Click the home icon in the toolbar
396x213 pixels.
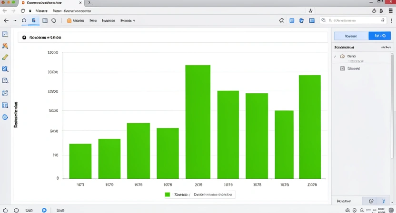(24, 20)
